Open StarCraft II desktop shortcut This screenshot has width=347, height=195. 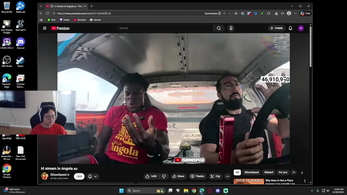click(x=21, y=25)
